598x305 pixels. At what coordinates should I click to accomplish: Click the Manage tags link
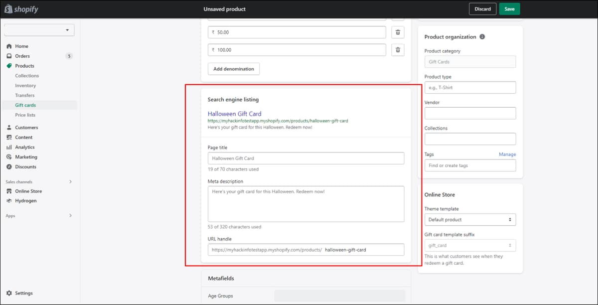click(507, 154)
